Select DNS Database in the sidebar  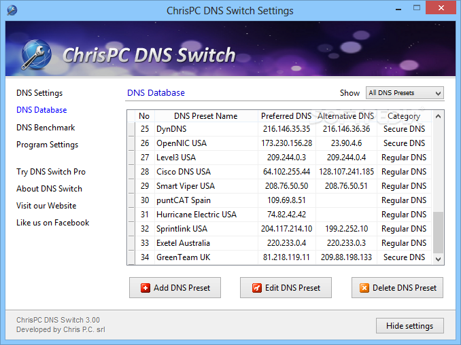pos(41,110)
